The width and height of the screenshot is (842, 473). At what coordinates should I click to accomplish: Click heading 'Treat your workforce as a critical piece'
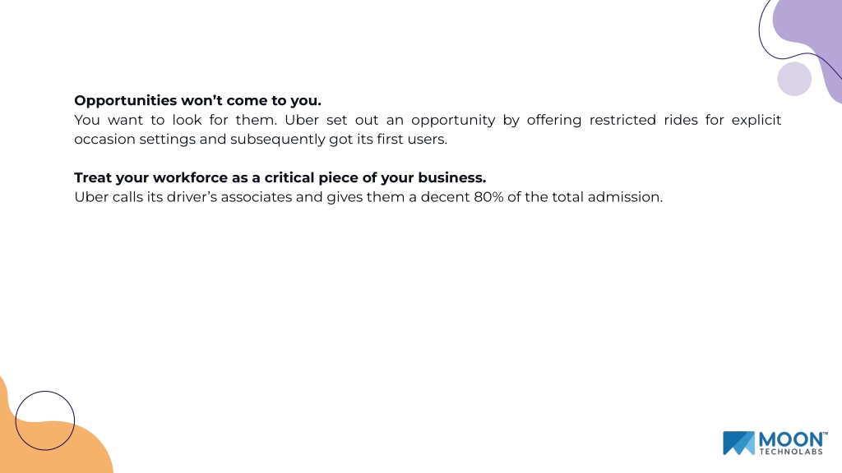[280, 177]
